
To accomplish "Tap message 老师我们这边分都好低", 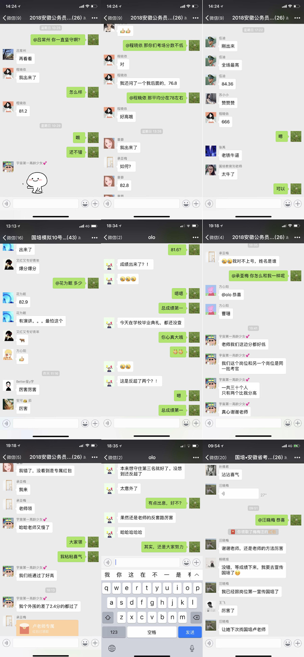I will [244, 344].
